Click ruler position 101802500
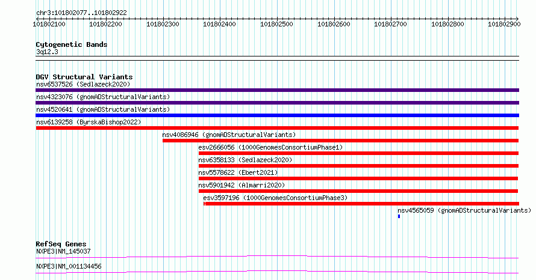Image resolution: width=536 pixels, height=280 pixels. pyautogui.click(x=276, y=24)
